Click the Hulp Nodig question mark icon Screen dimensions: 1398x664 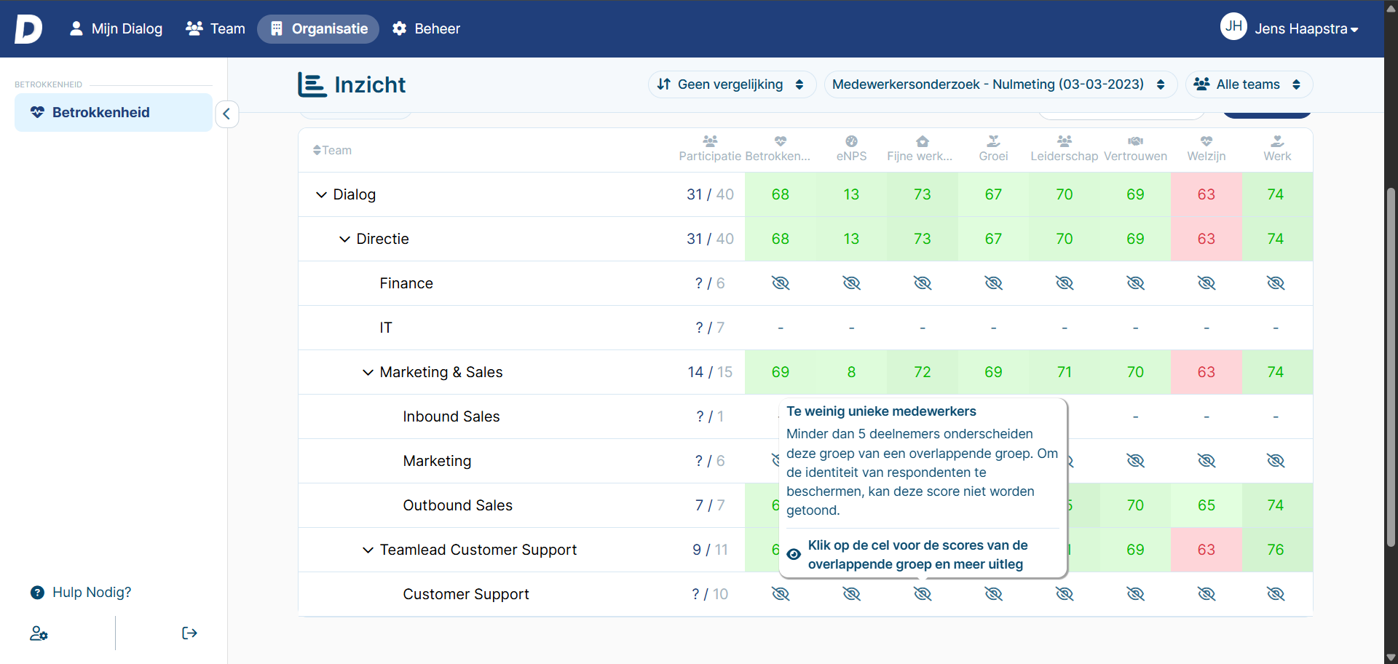(37, 593)
